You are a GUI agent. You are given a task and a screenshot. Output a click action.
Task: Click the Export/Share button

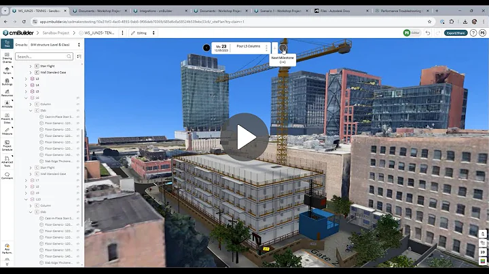[456, 33]
